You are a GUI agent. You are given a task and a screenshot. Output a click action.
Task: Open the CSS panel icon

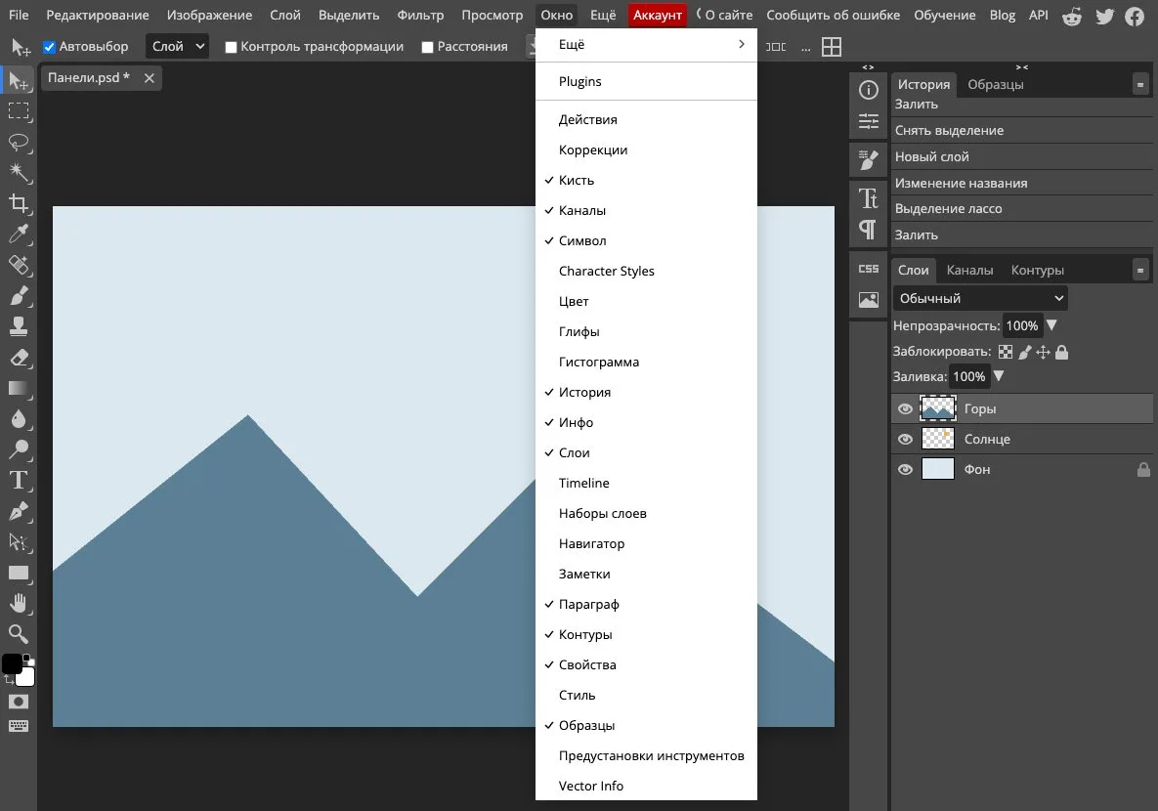tap(869, 269)
